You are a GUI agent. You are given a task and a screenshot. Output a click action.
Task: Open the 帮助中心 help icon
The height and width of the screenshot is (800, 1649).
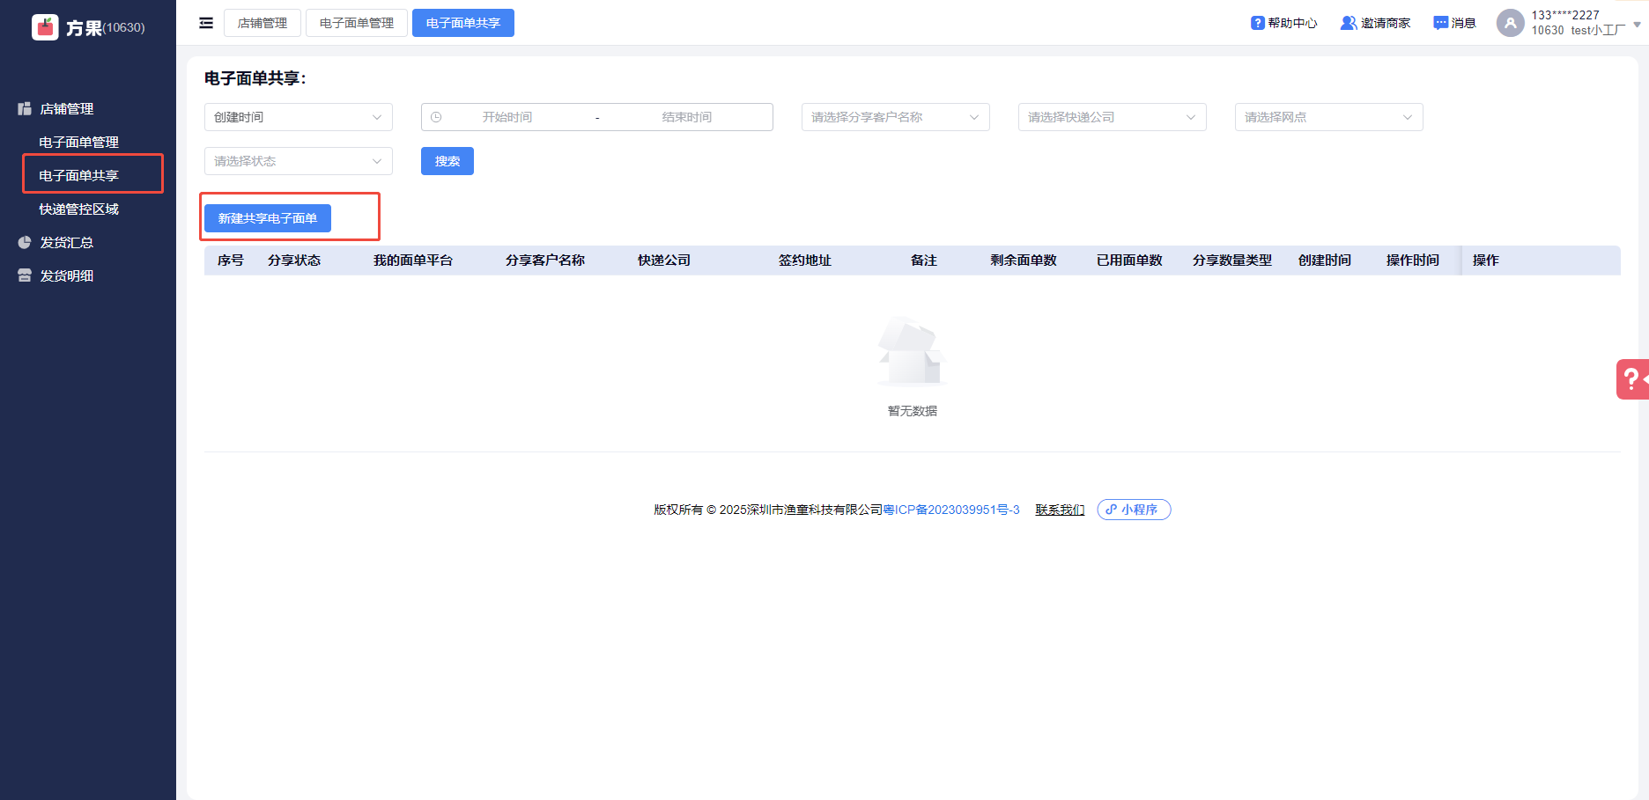tap(1258, 23)
